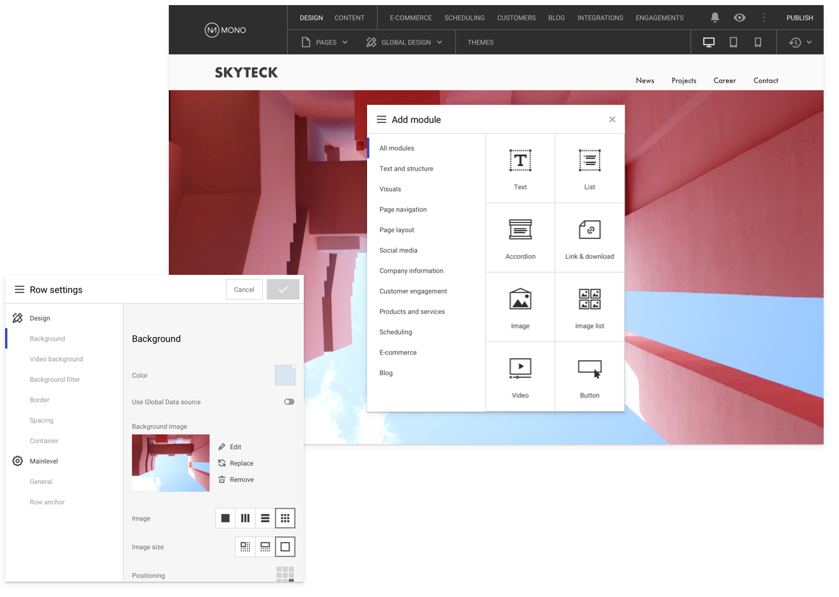Switch to tablet view
The height and width of the screenshot is (597, 839).
[x=733, y=42]
